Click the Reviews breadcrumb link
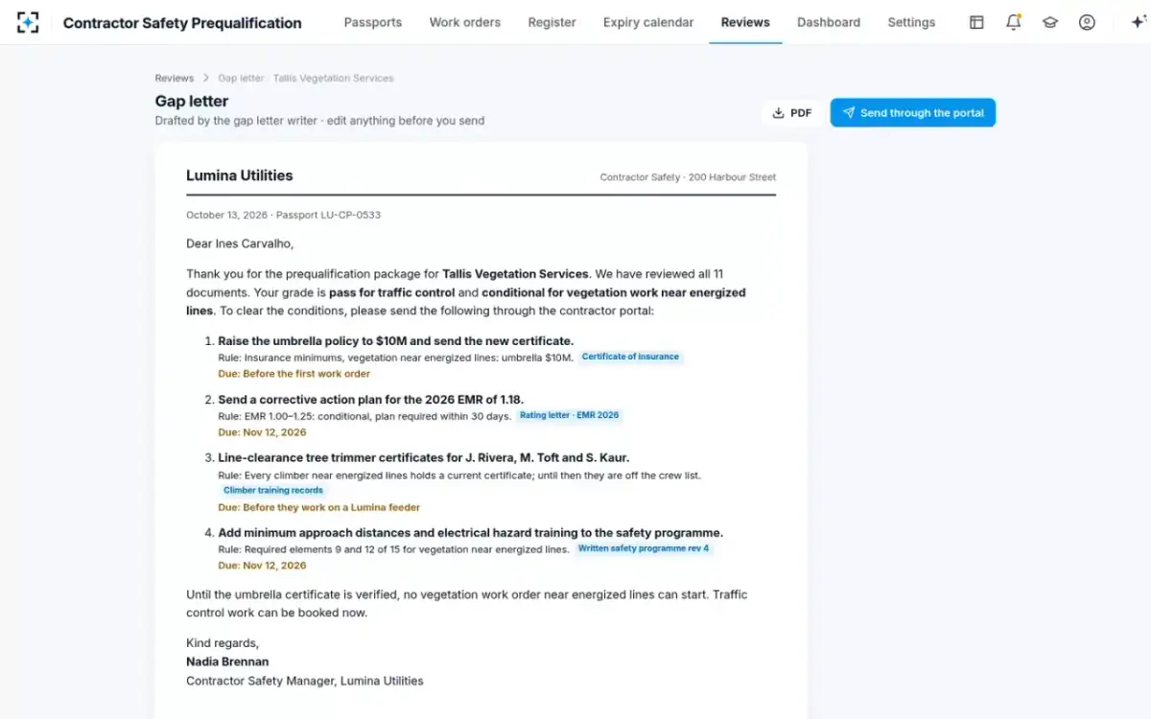This screenshot has height=719, width=1151. (x=175, y=78)
